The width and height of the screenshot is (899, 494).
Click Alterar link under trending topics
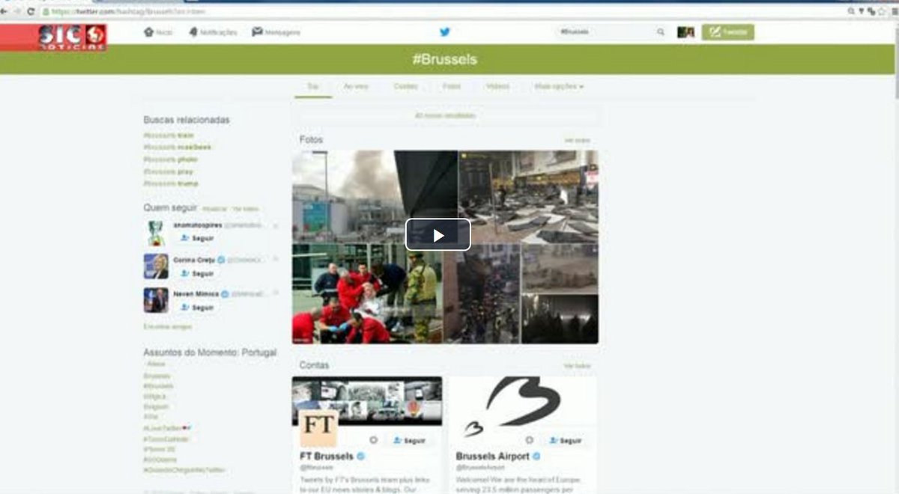[156, 364]
